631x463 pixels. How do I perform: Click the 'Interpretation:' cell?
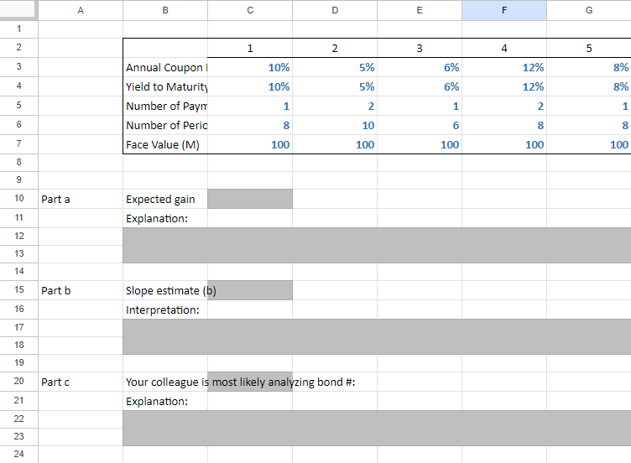[x=165, y=310]
